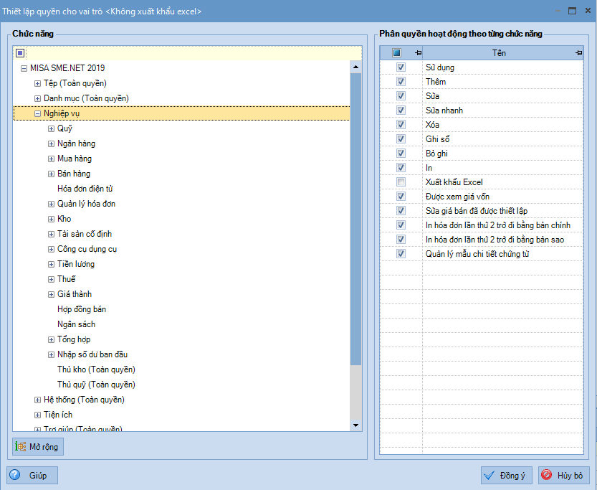The width and height of the screenshot is (597, 490).
Task: Select the Nghiệp vụ tree row label
Action: [x=62, y=113]
